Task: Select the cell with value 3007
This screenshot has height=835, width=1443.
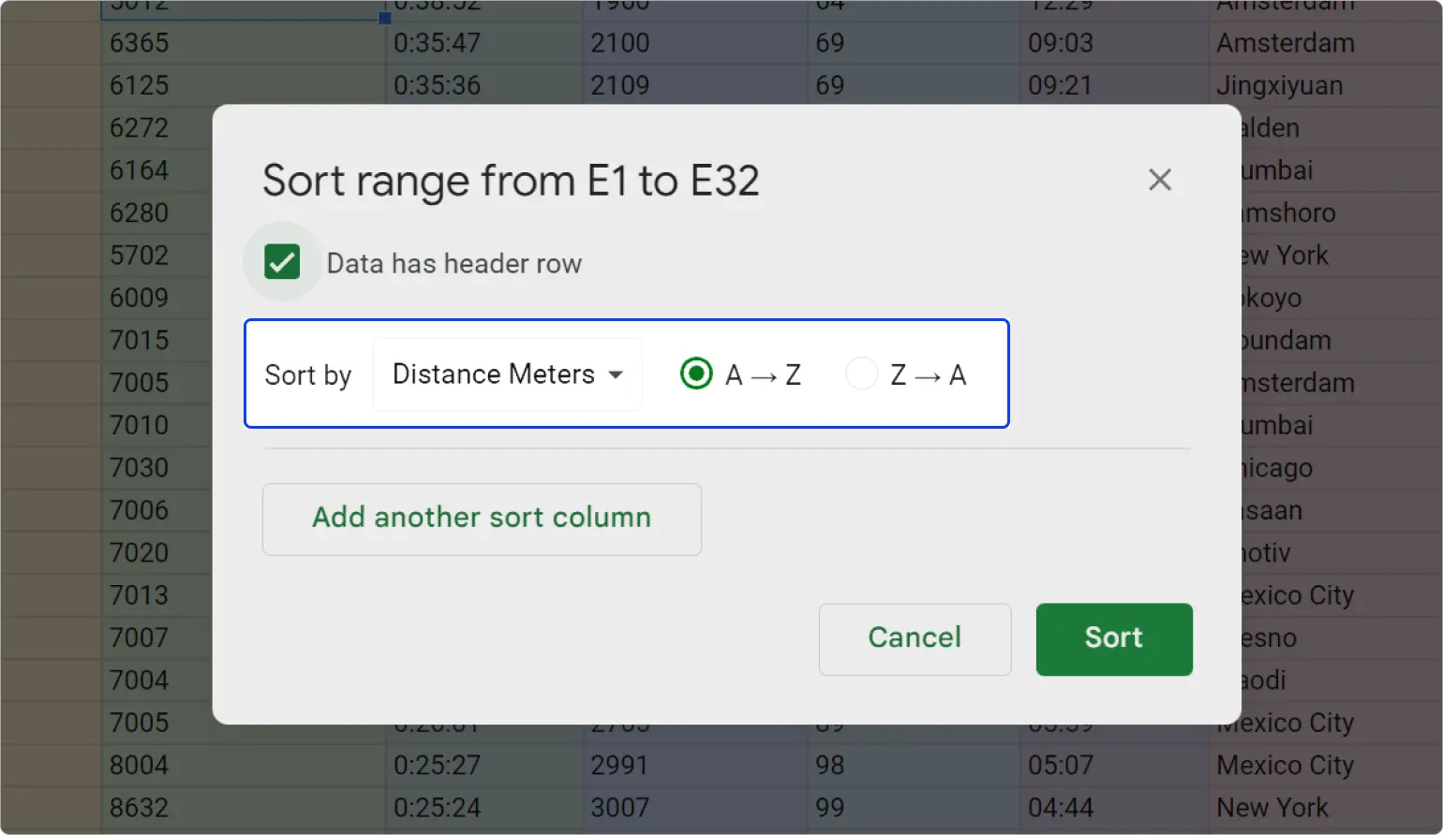Action: pos(618,807)
